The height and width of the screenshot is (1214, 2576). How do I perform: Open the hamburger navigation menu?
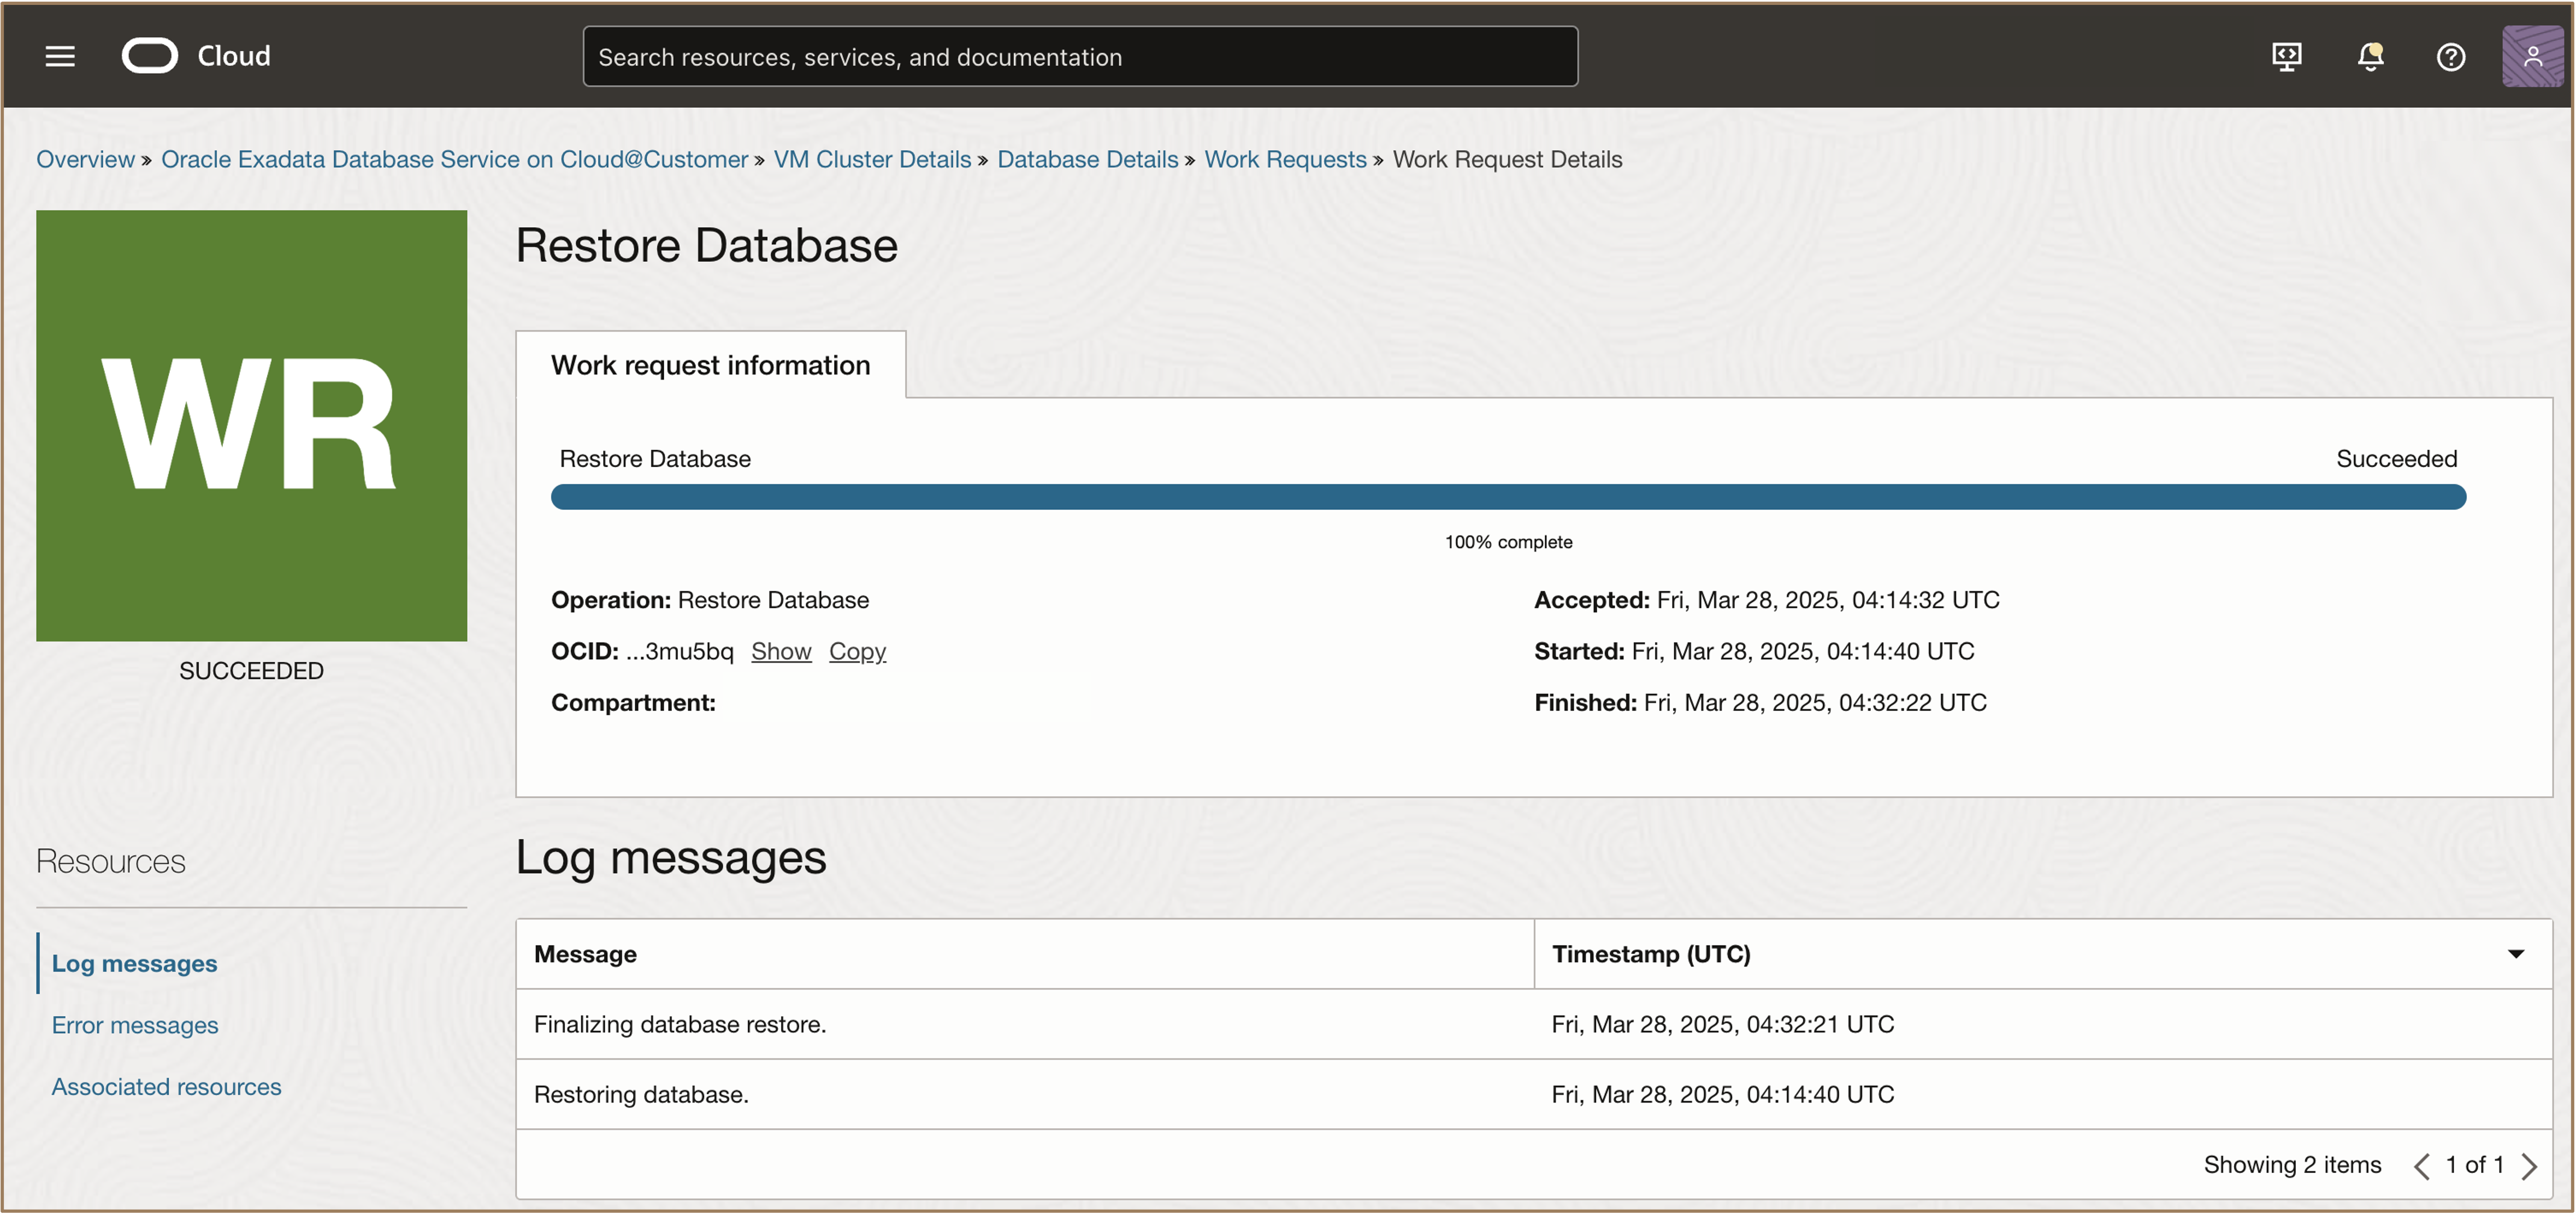click(60, 56)
